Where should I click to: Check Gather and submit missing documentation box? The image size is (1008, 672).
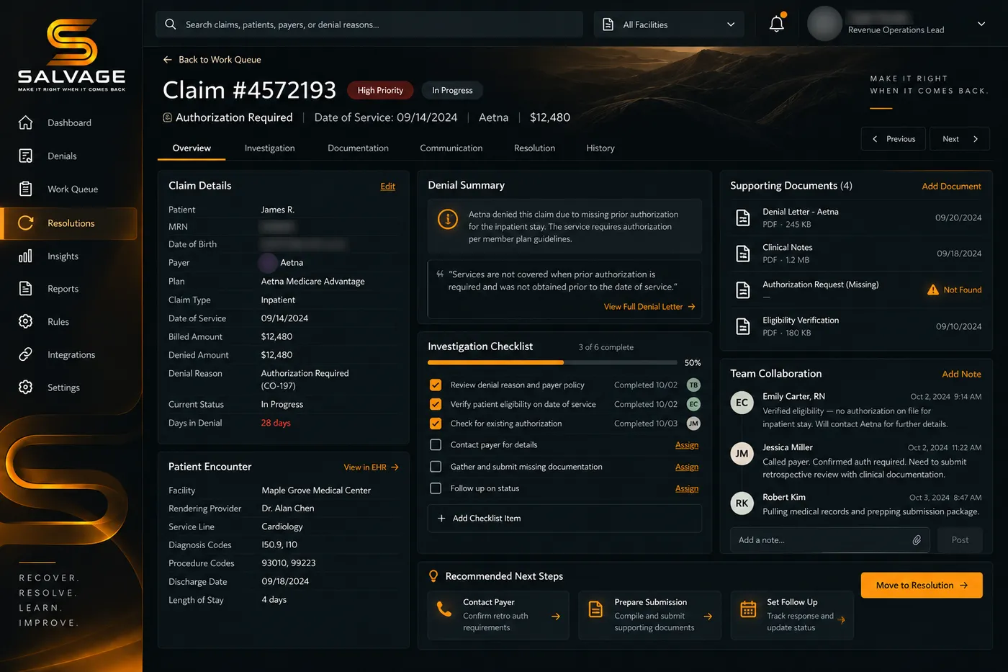tap(436, 467)
